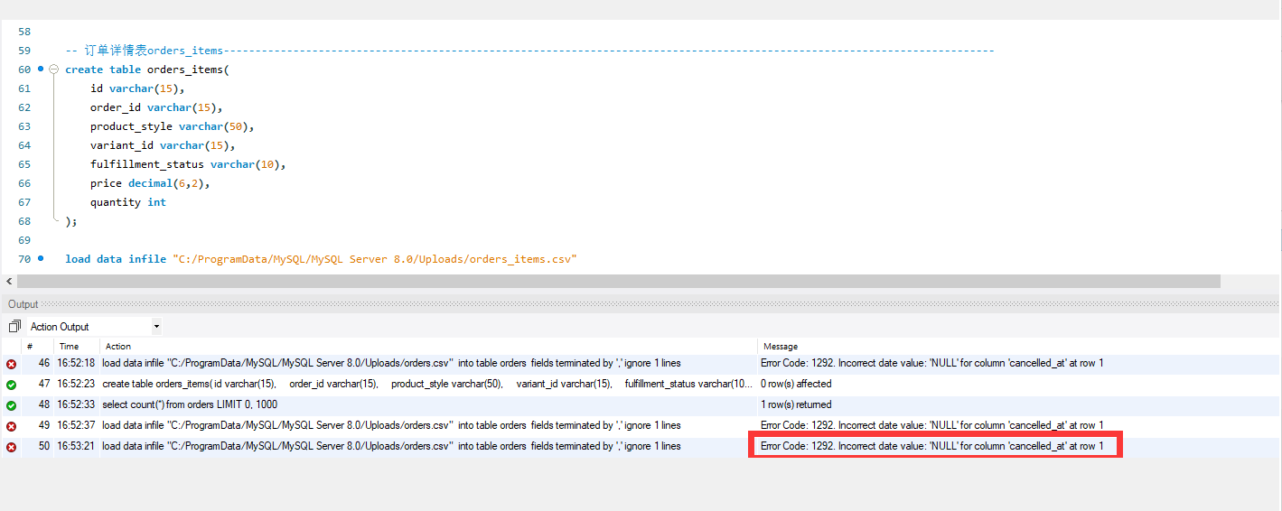Image resolution: width=1282 pixels, height=511 pixels.
Task: Click the Action column header
Action: (x=118, y=346)
